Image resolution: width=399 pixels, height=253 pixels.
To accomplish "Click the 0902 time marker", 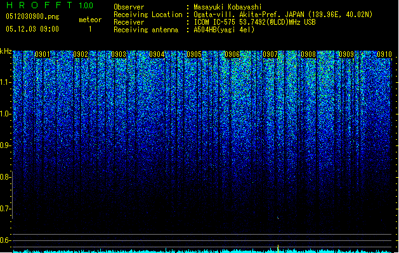I will point(81,54).
